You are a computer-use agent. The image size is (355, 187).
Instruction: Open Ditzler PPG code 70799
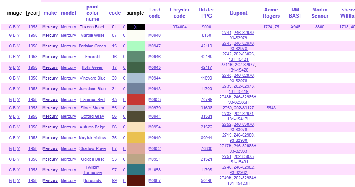tap(207, 99)
